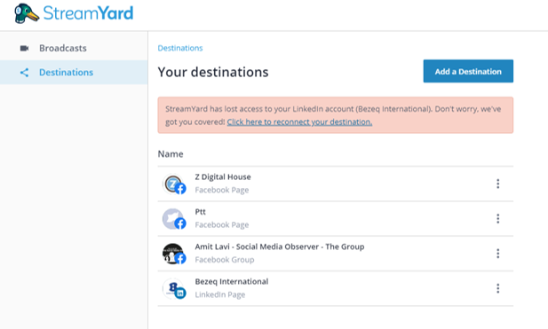The width and height of the screenshot is (548, 329).
Task: Click the Broadcasts camera icon
Action: pyautogui.click(x=24, y=48)
